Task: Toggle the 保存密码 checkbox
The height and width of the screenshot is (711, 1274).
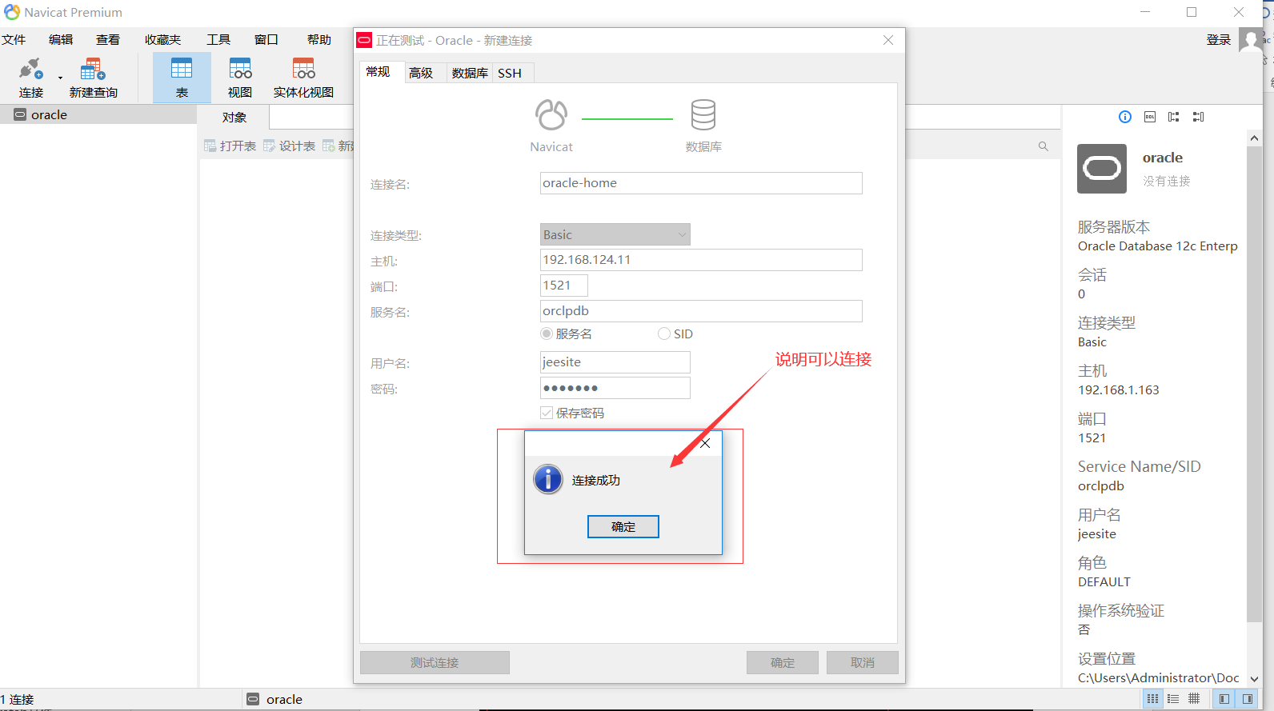Action: 547,413
